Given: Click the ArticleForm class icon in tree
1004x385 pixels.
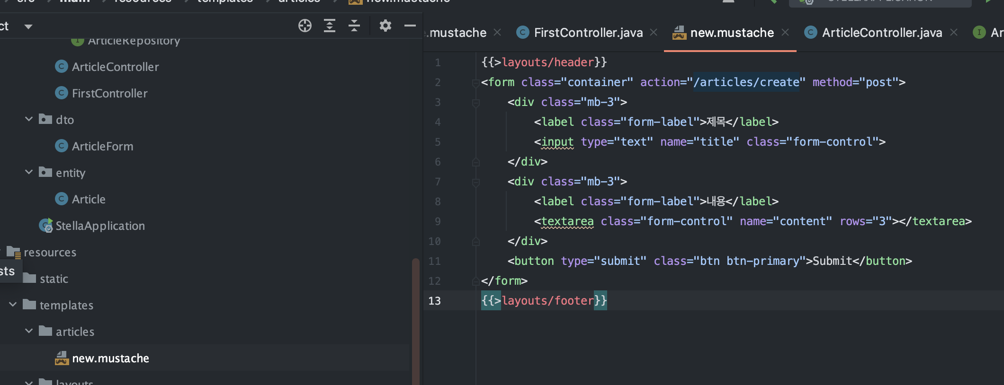Looking at the screenshot, I should pos(62,146).
